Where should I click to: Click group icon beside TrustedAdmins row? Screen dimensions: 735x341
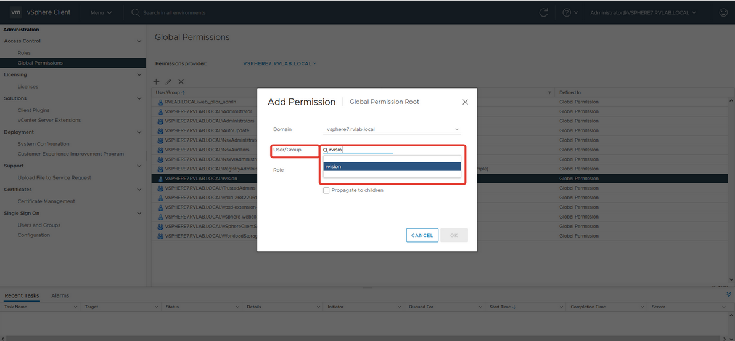[x=160, y=188]
